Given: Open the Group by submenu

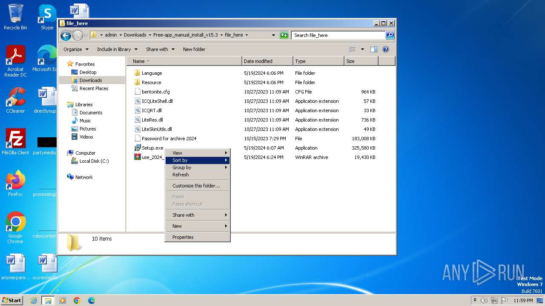Looking at the screenshot, I should (198, 167).
